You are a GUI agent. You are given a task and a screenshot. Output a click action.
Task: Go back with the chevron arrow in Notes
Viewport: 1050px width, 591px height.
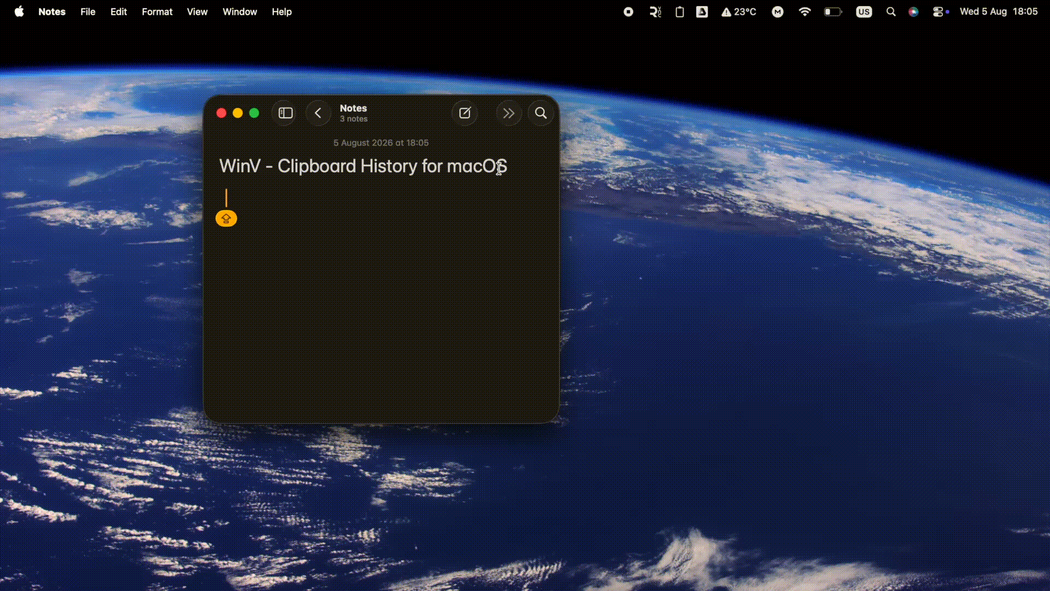(x=318, y=113)
